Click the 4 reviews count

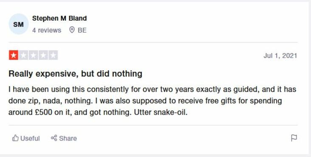point(47,30)
